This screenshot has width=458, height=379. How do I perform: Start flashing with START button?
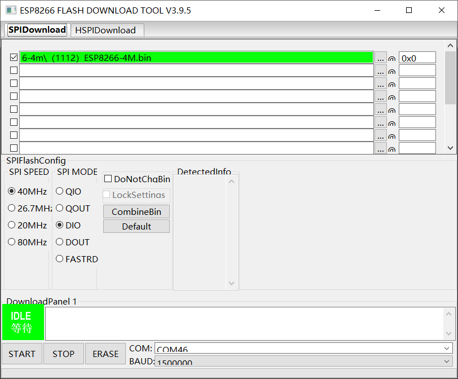22,354
